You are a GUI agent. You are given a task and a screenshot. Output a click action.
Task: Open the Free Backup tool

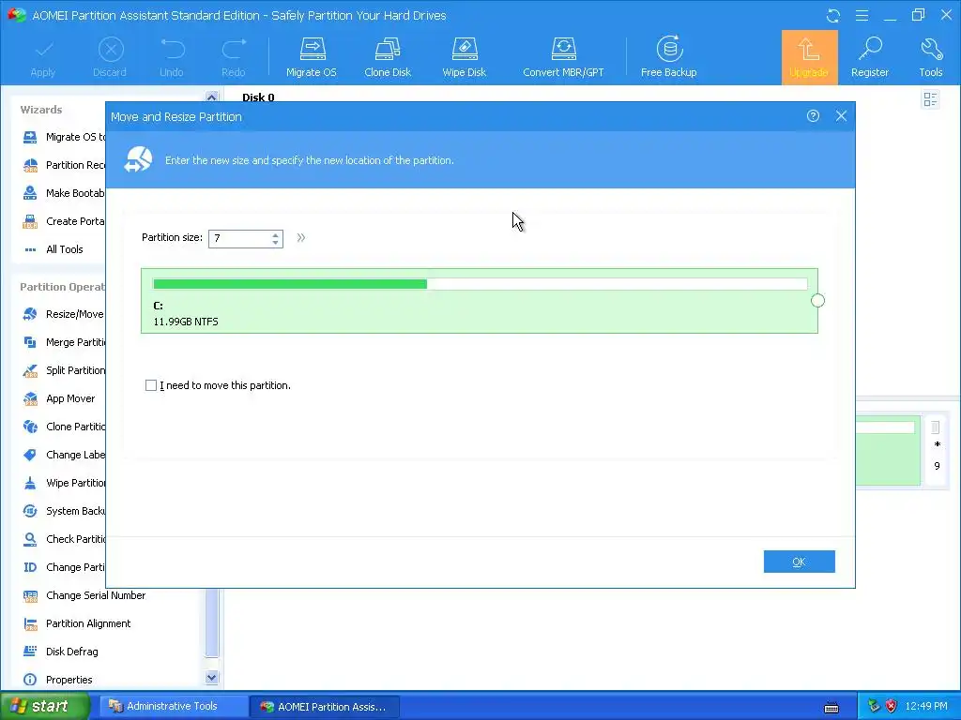(668, 58)
